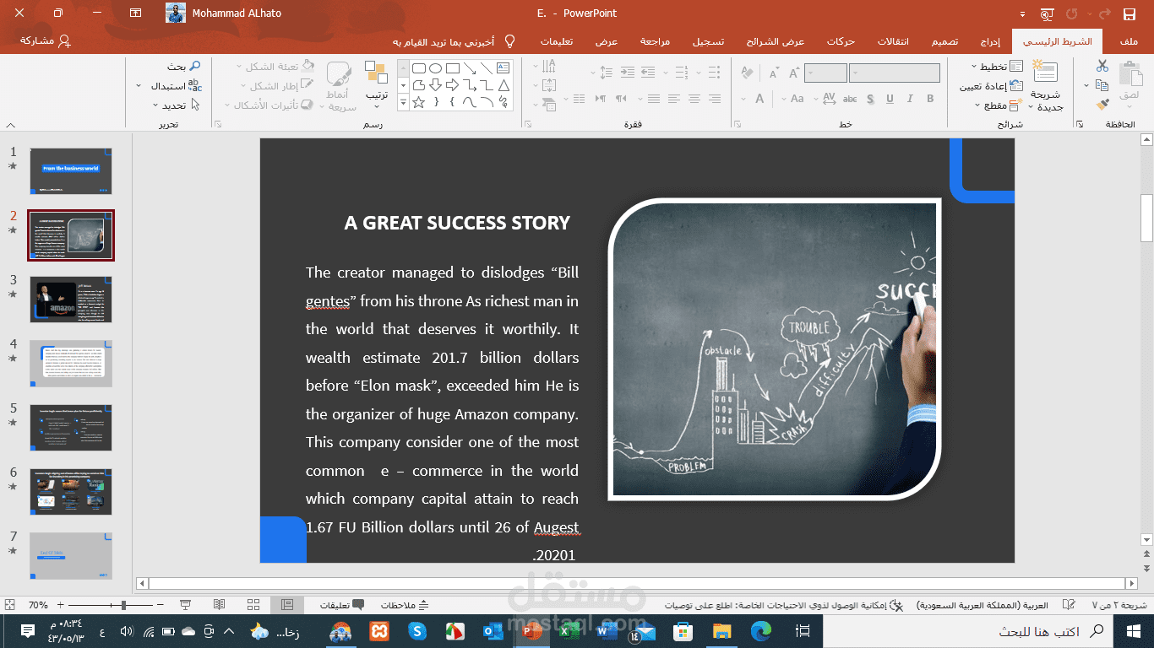
Task: Select the Format Painter brush icon
Action: [x=1102, y=105]
